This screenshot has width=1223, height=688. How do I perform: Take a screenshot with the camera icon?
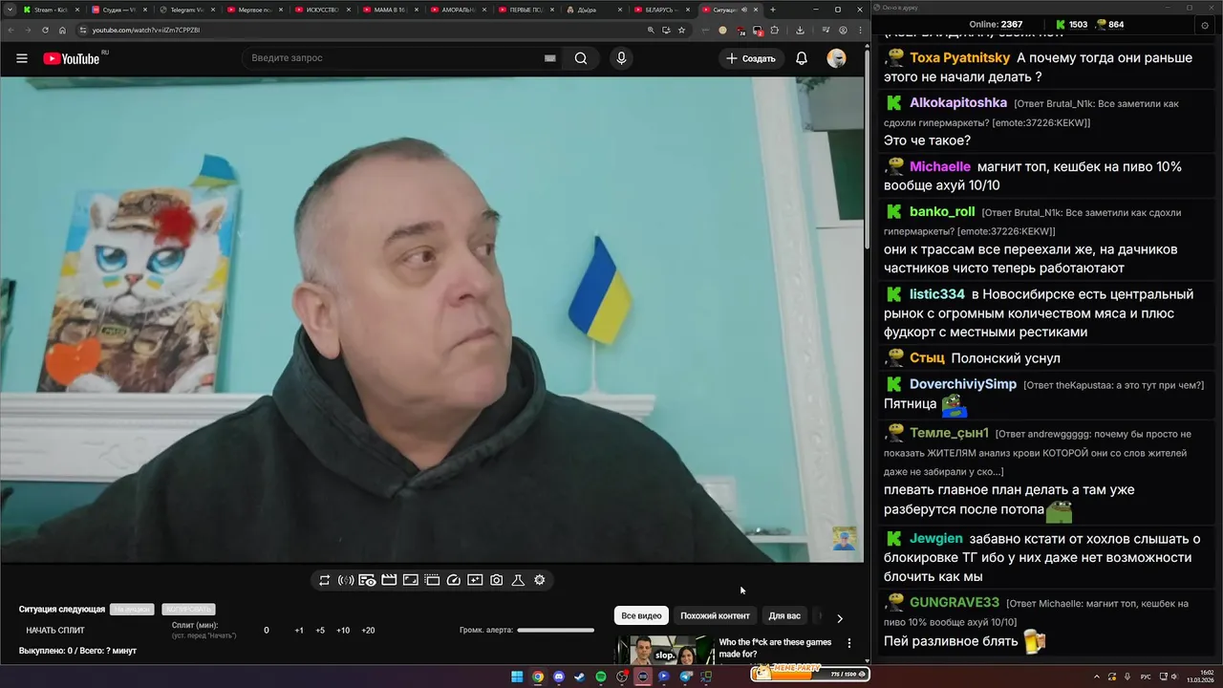(497, 580)
